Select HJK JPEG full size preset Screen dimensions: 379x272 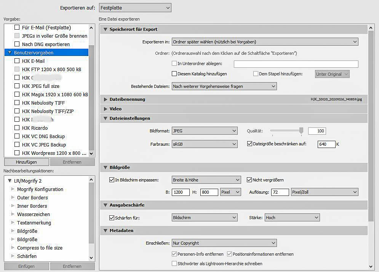40,86
